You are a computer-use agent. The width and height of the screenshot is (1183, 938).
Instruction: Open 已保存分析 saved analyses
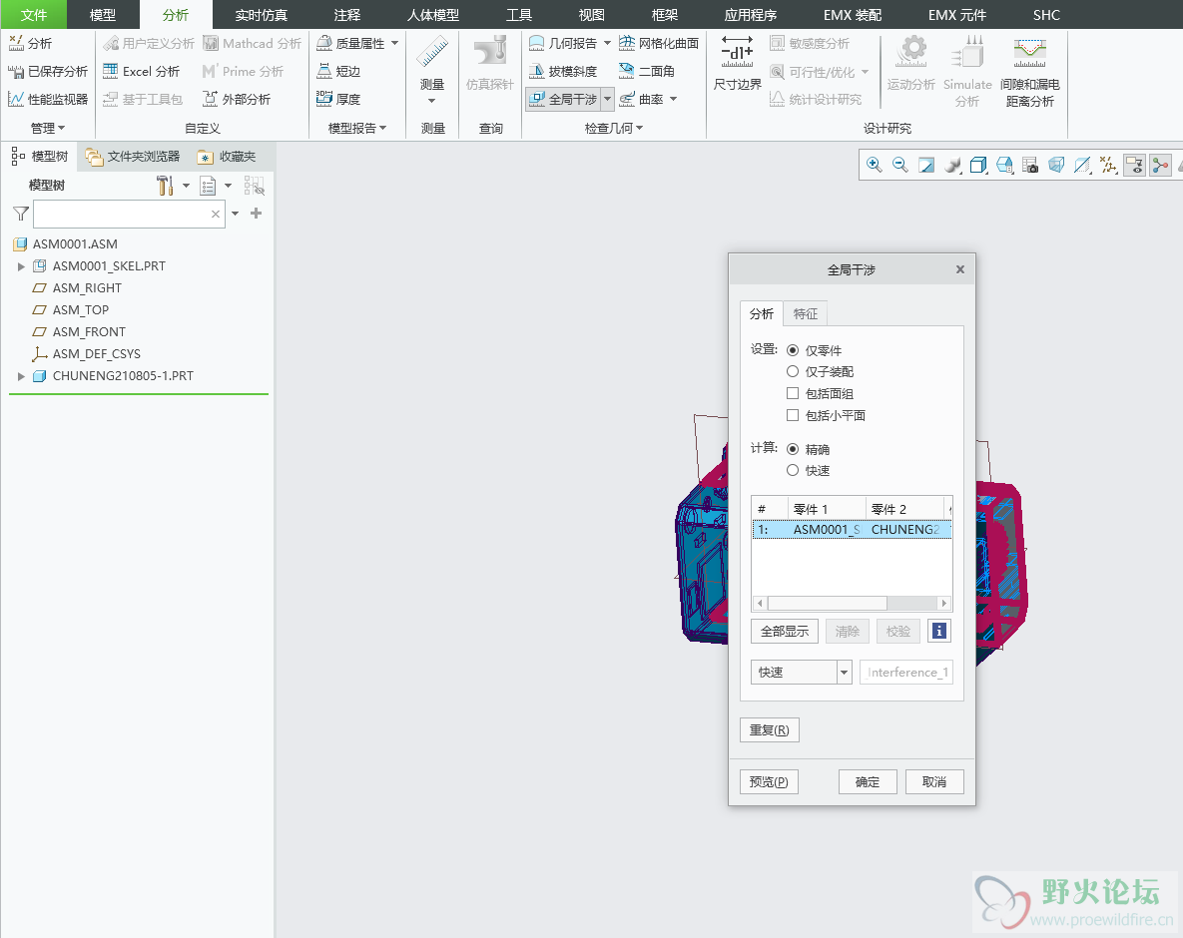click(x=48, y=71)
